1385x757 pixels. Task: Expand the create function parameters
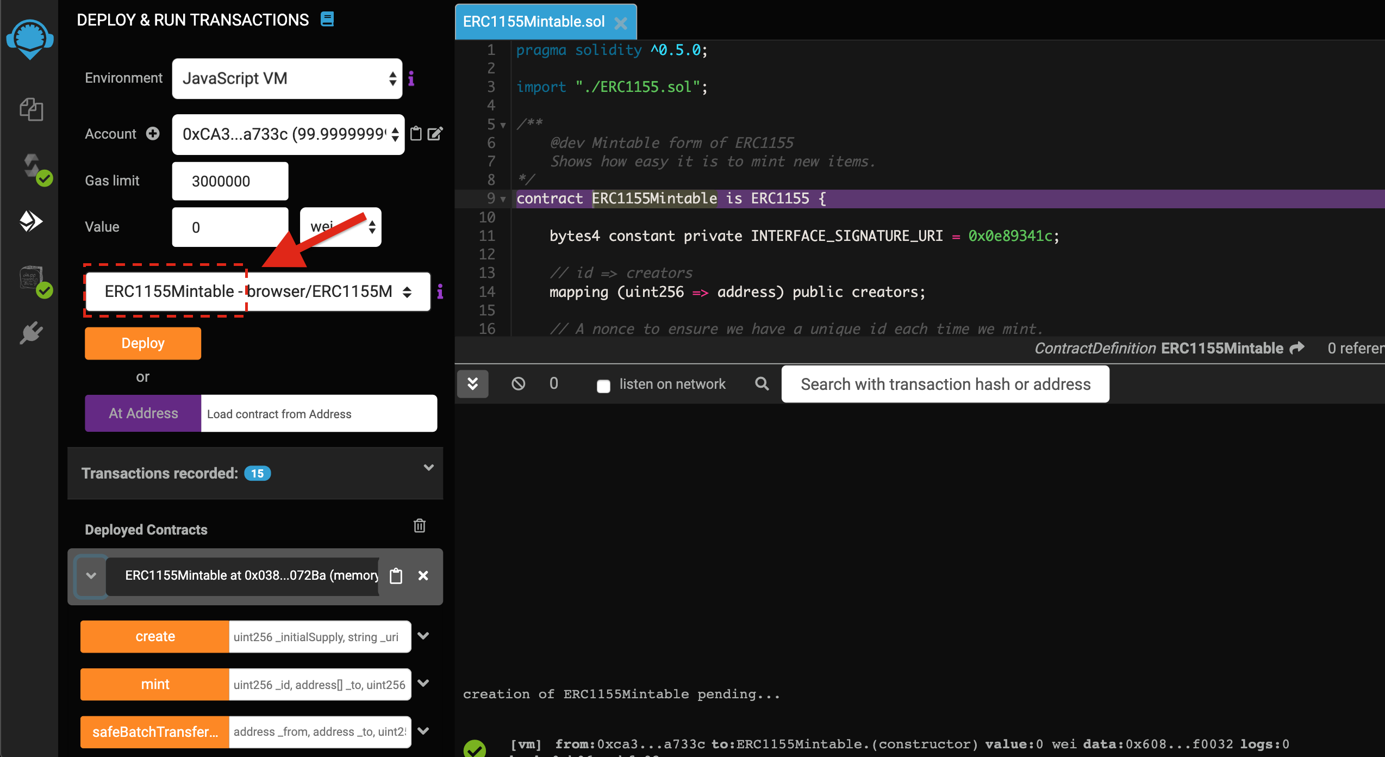(x=423, y=636)
